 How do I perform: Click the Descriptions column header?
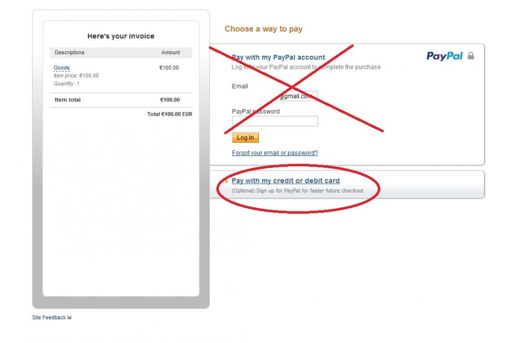(69, 53)
